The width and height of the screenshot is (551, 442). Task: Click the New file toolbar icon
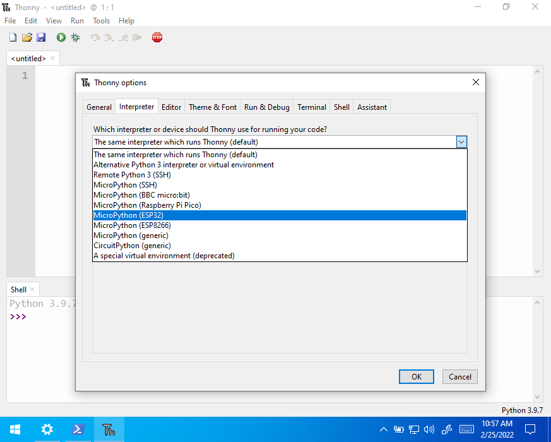(x=13, y=37)
